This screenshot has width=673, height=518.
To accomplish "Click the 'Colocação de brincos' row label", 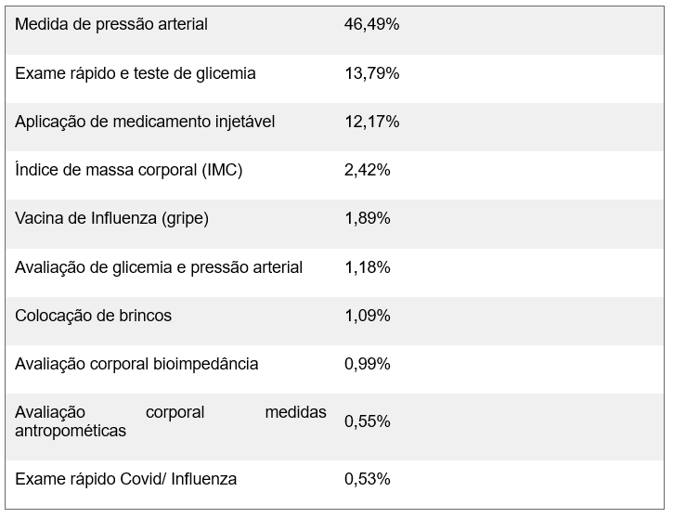I will coord(93,316).
